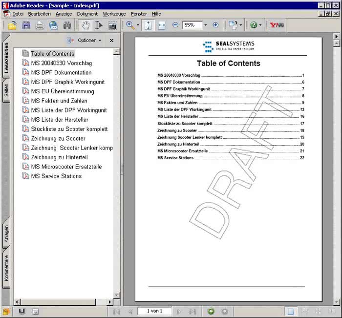Open the Bearbeiten menu
Viewport: 342px width, 318px height.
[39, 14]
